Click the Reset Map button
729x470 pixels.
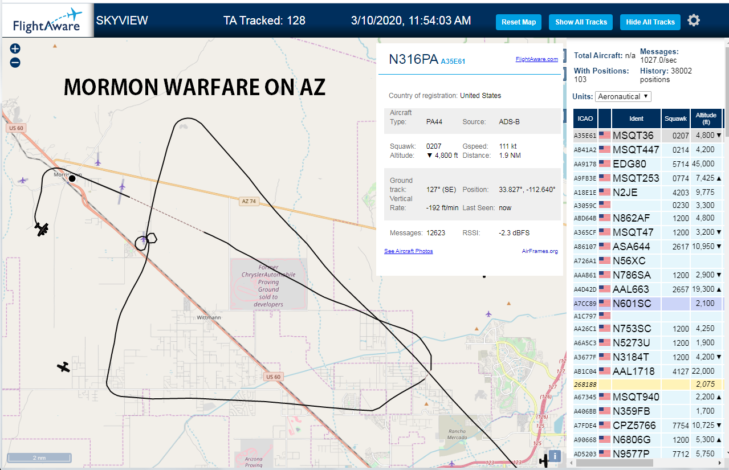click(519, 22)
